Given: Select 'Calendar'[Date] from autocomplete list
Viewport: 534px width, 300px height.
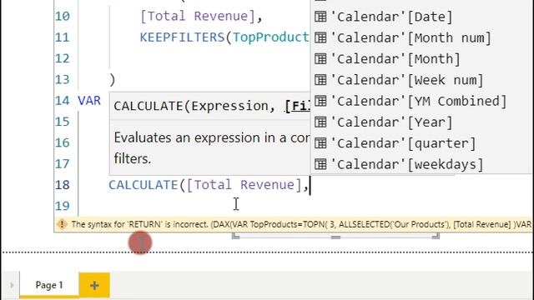Looking at the screenshot, I should coord(422,17).
